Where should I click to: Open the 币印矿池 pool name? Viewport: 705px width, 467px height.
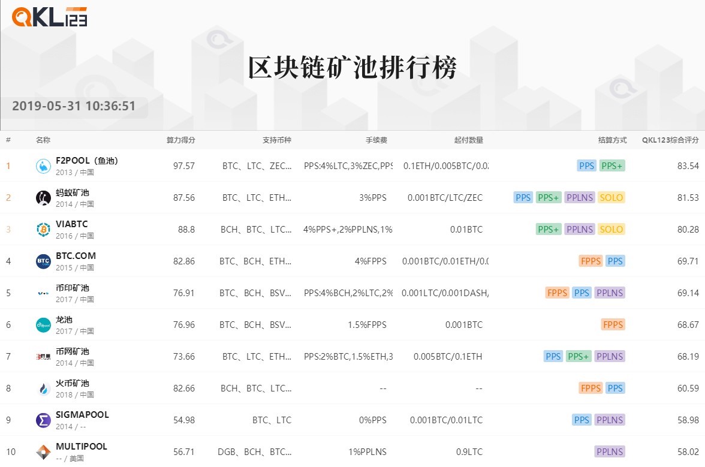pos(73,288)
